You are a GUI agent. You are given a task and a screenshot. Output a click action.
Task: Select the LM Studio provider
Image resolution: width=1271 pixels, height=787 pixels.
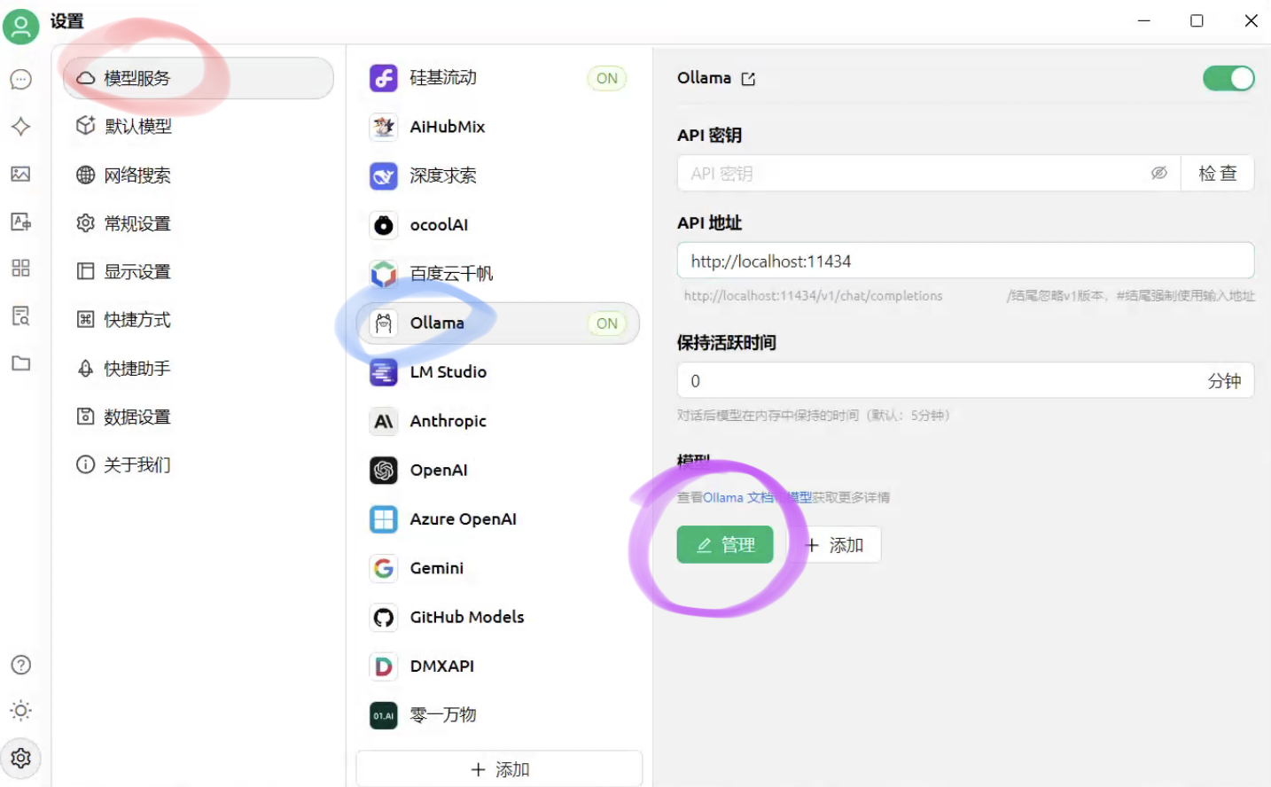[498, 372]
